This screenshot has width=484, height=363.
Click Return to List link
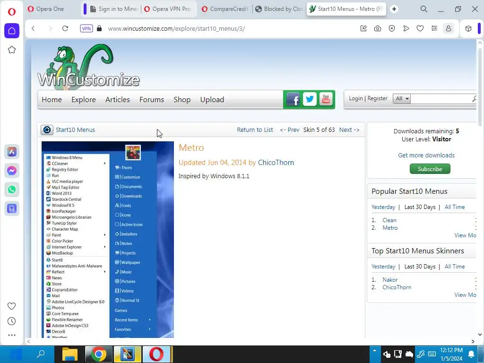255,130
